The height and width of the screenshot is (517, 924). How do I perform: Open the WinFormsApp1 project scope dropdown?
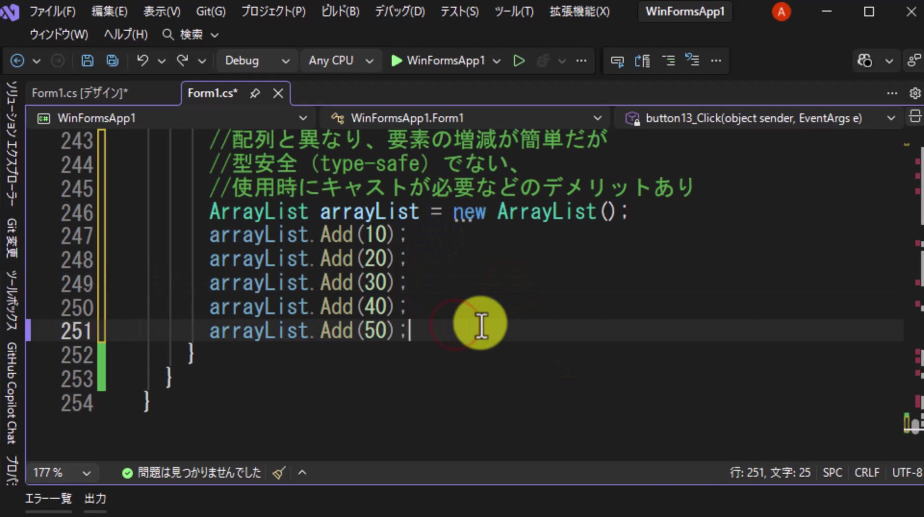[172, 118]
